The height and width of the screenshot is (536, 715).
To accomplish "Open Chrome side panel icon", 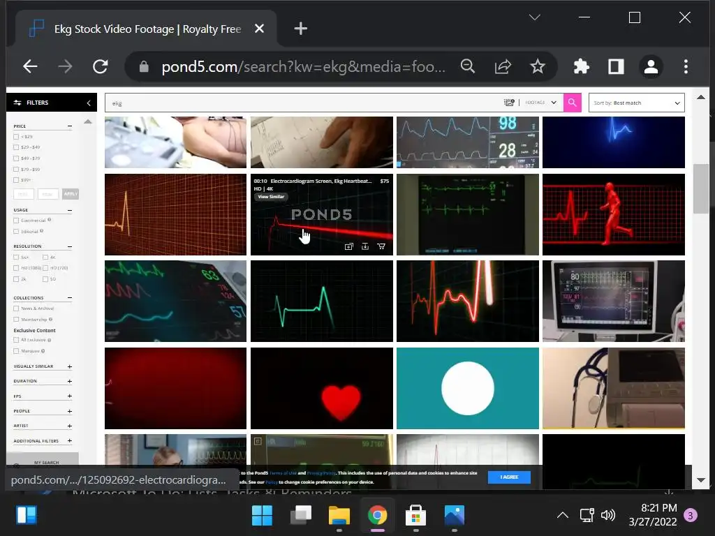I will [616, 66].
